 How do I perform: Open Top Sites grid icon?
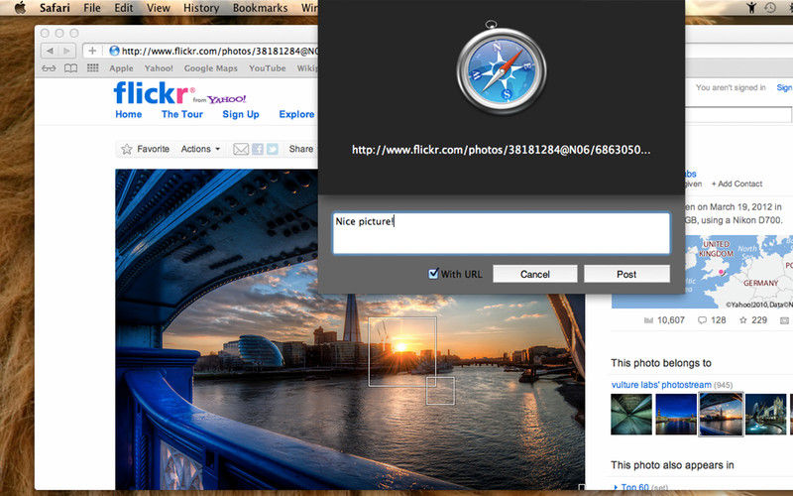(x=92, y=67)
